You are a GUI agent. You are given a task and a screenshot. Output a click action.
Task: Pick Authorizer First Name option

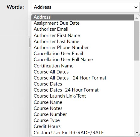[83, 36]
